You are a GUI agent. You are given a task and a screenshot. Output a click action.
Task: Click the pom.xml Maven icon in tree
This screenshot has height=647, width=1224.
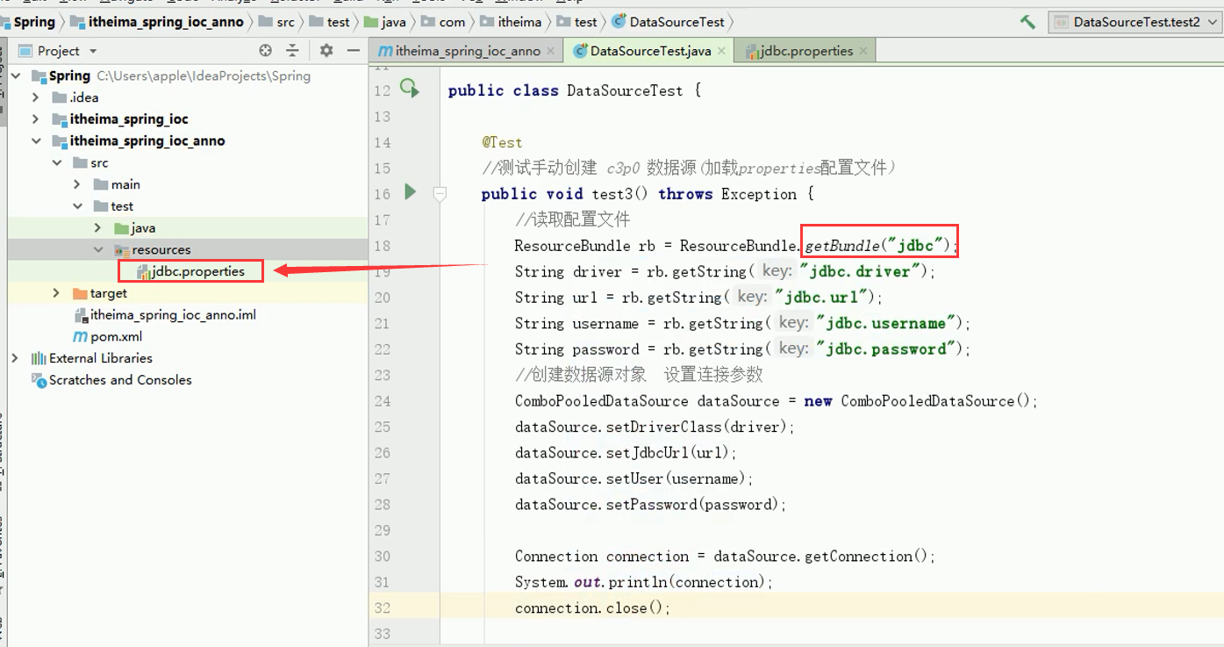click(81, 336)
